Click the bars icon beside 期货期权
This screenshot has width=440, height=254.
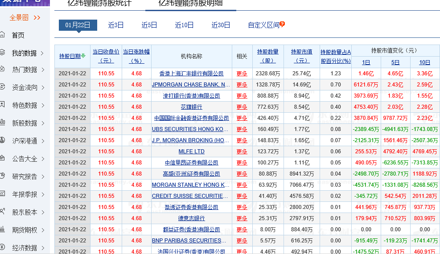(x=2, y=229)
